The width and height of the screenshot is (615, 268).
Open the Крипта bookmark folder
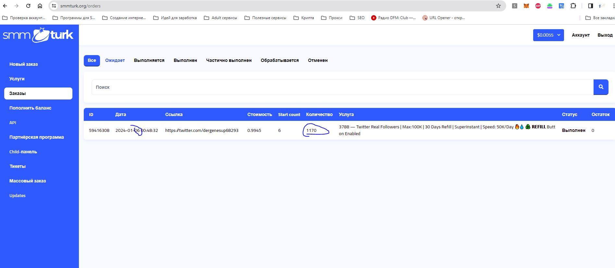tap(304, 18)
